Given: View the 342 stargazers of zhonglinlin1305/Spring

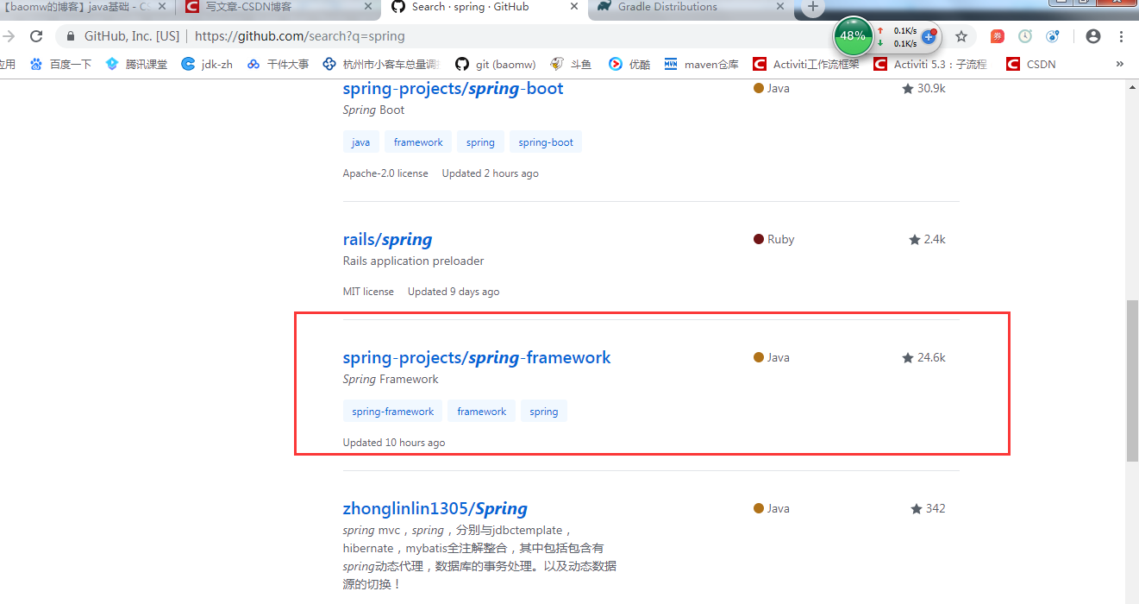Looking at the screenshot, I should [928, 508].
